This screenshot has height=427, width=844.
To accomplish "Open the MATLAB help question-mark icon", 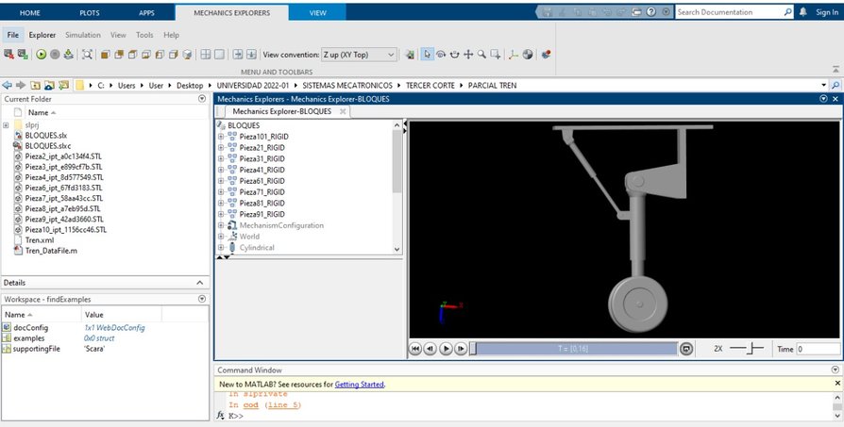I will point(651,12).
